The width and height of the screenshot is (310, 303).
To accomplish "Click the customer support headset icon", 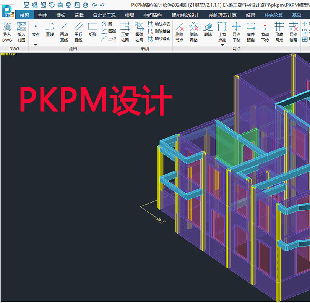I will (x=86, y=5).
